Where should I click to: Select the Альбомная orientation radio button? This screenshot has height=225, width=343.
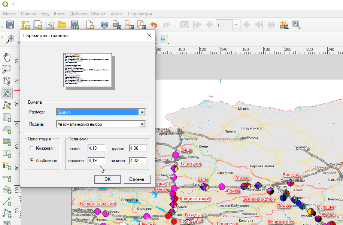click(x=32, y=160)
